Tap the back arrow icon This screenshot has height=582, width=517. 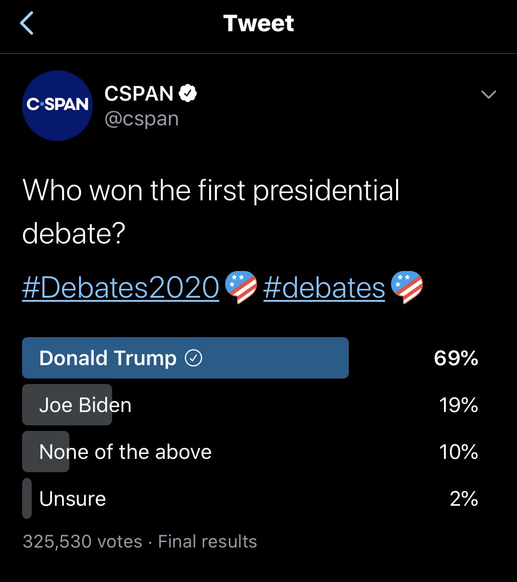point(27,23)
